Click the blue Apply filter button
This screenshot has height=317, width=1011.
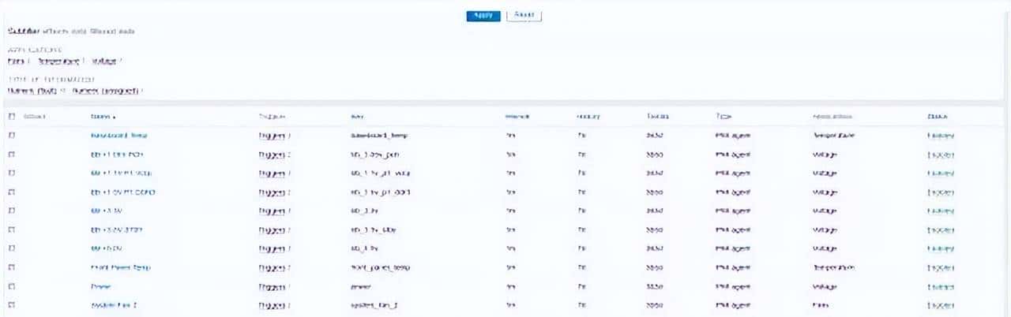(x=483, y=15)
